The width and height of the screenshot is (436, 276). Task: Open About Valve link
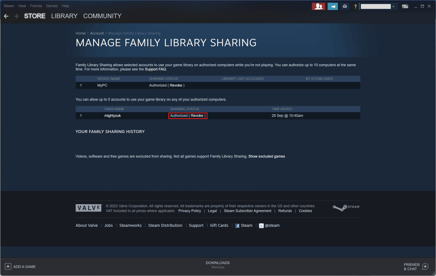click(87, 226)
